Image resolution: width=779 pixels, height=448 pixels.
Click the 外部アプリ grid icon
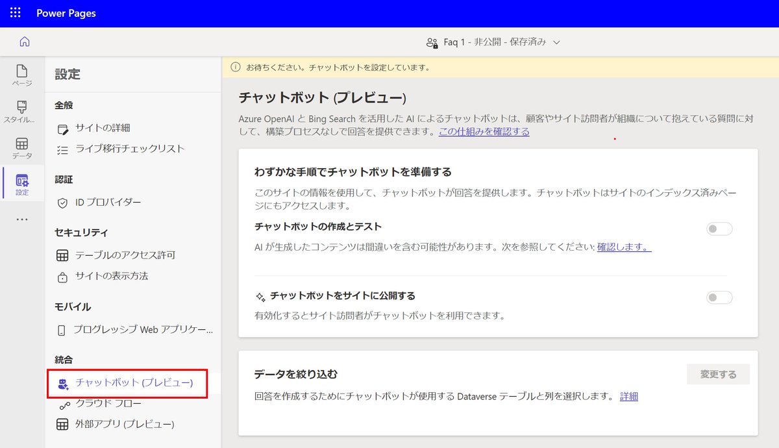(62, 425)
